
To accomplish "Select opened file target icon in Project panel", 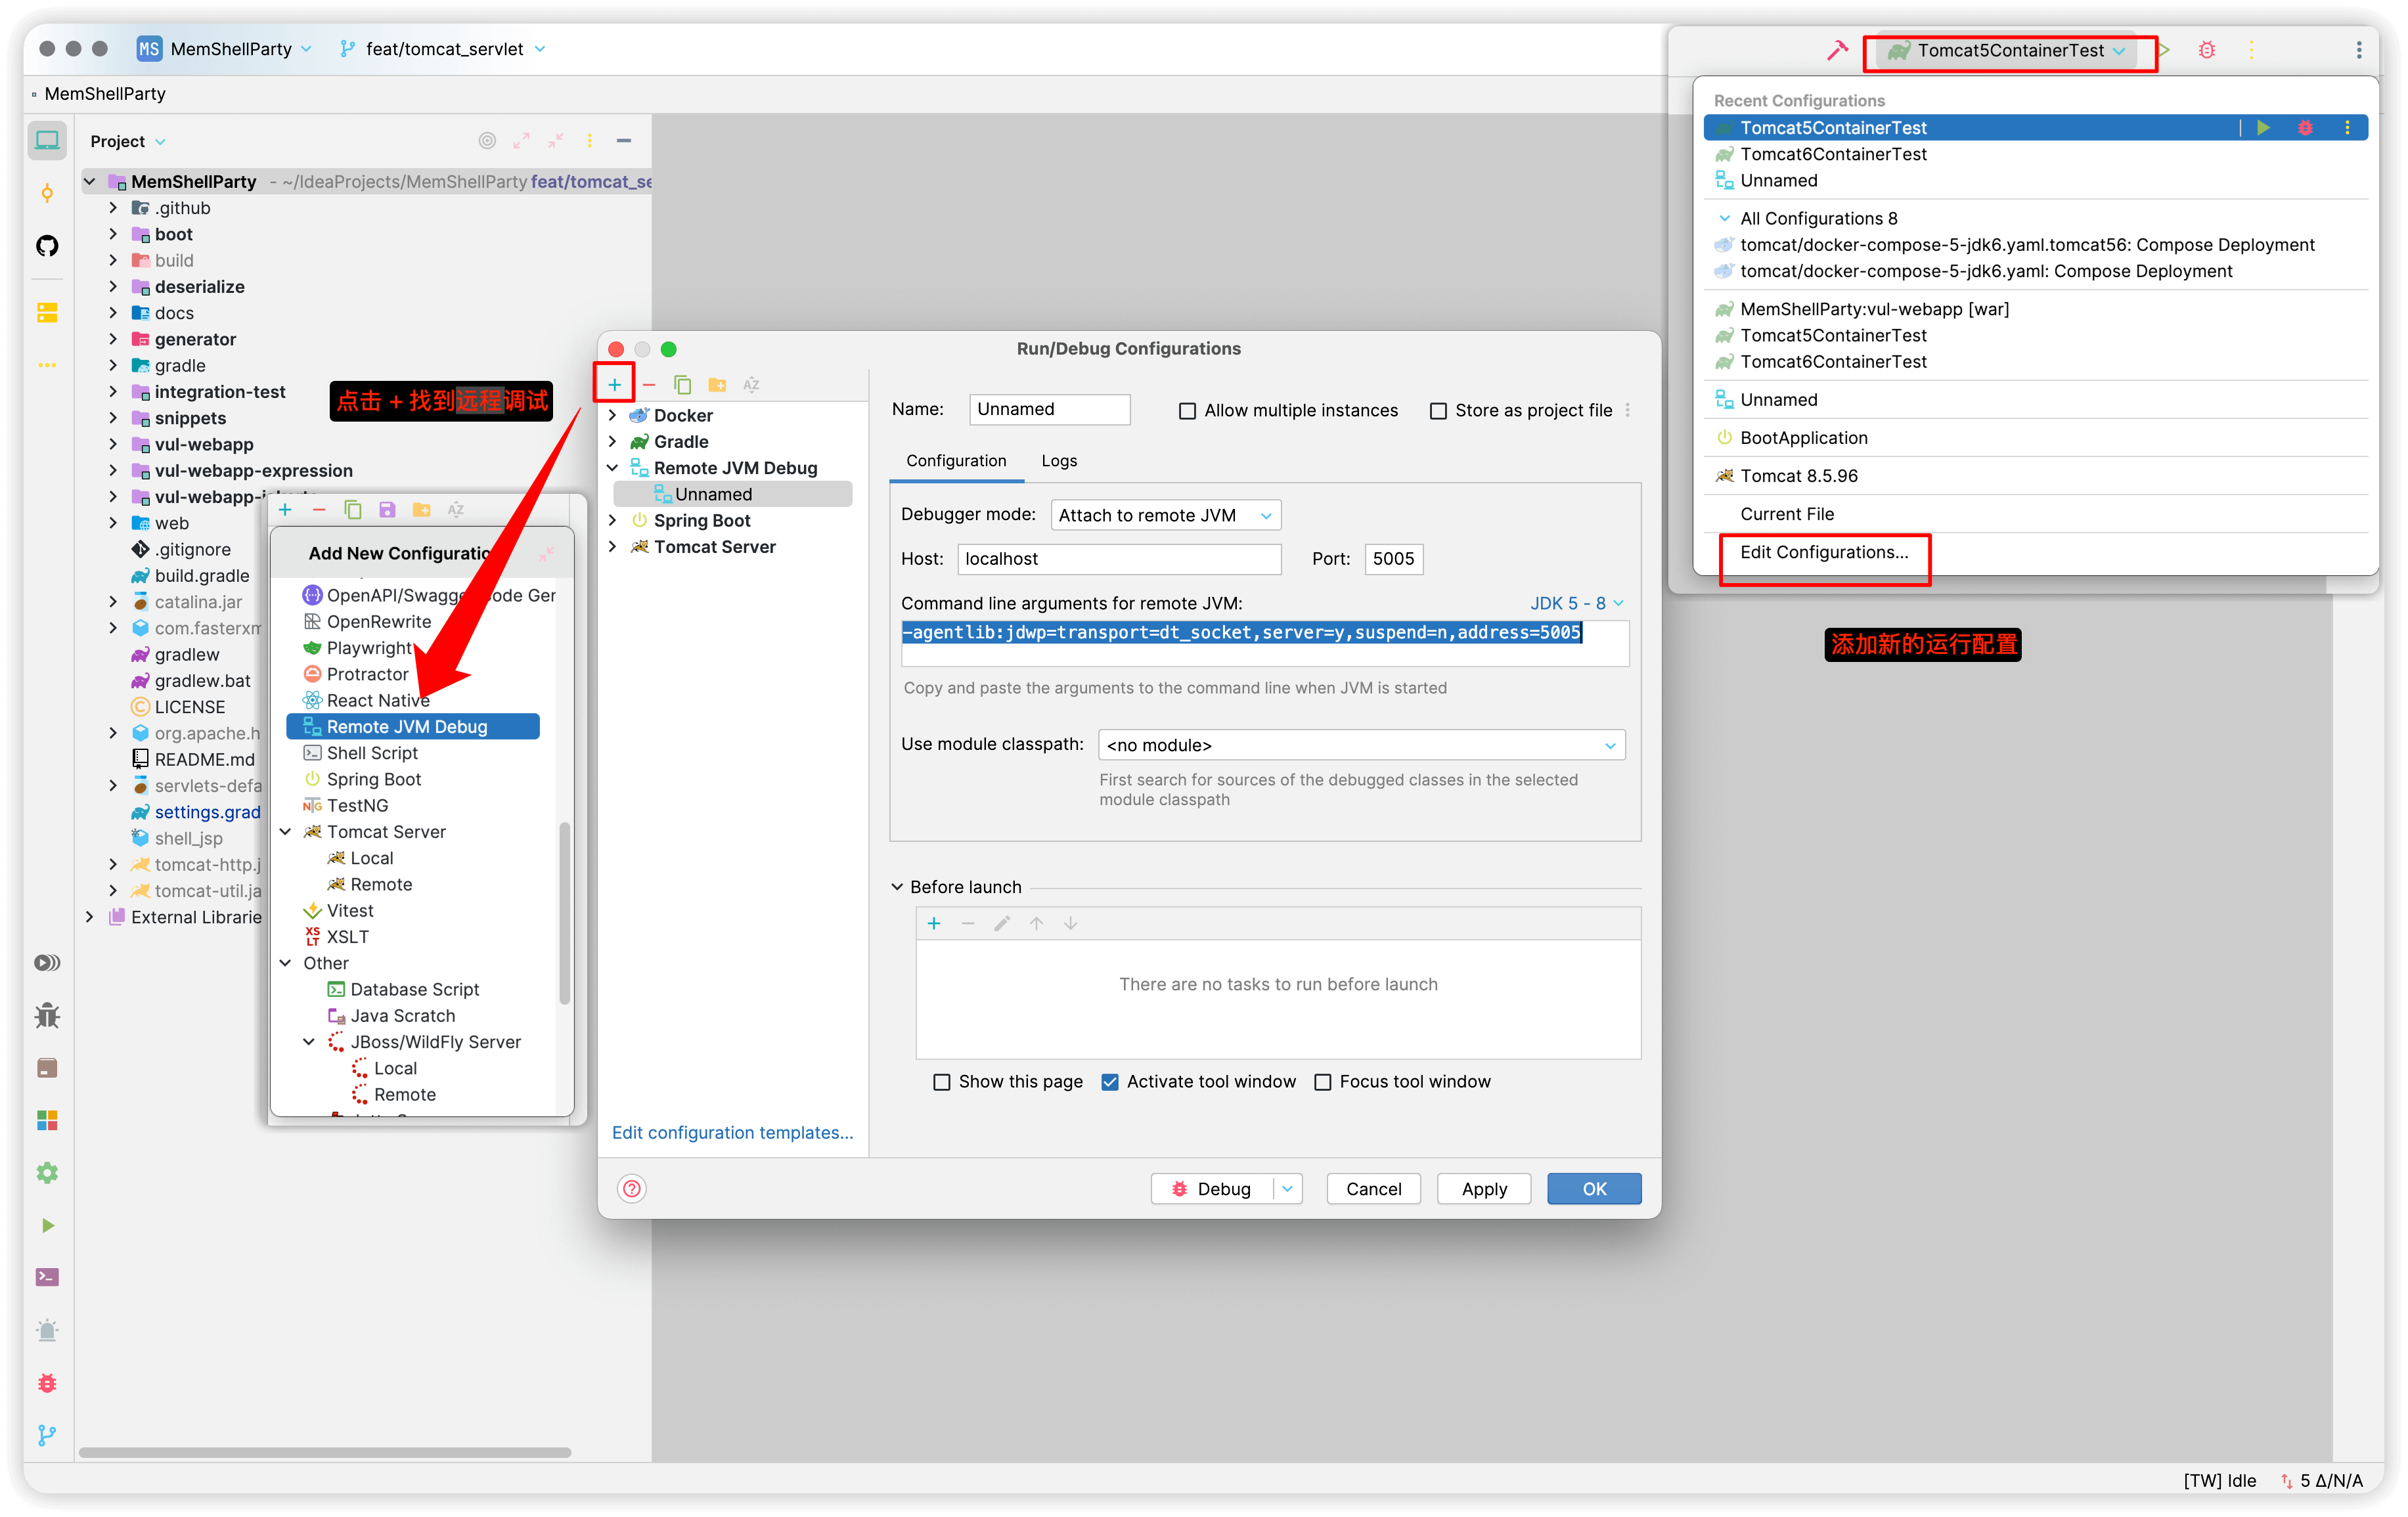I will click(487, 141).
